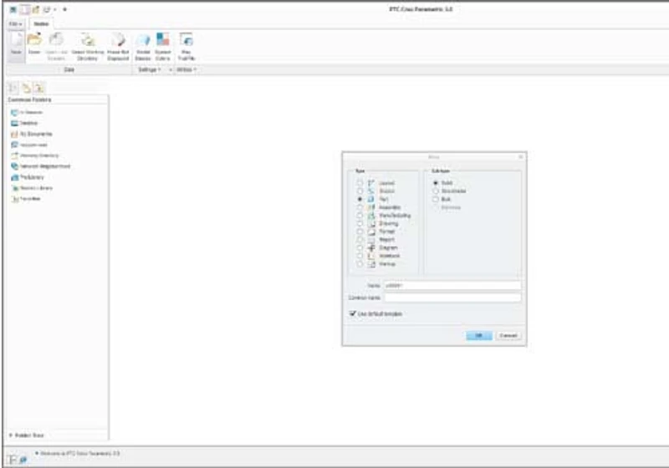Expand Folder Tree section
Viewport: 669px width, 468px height.
tap(27, 435)
